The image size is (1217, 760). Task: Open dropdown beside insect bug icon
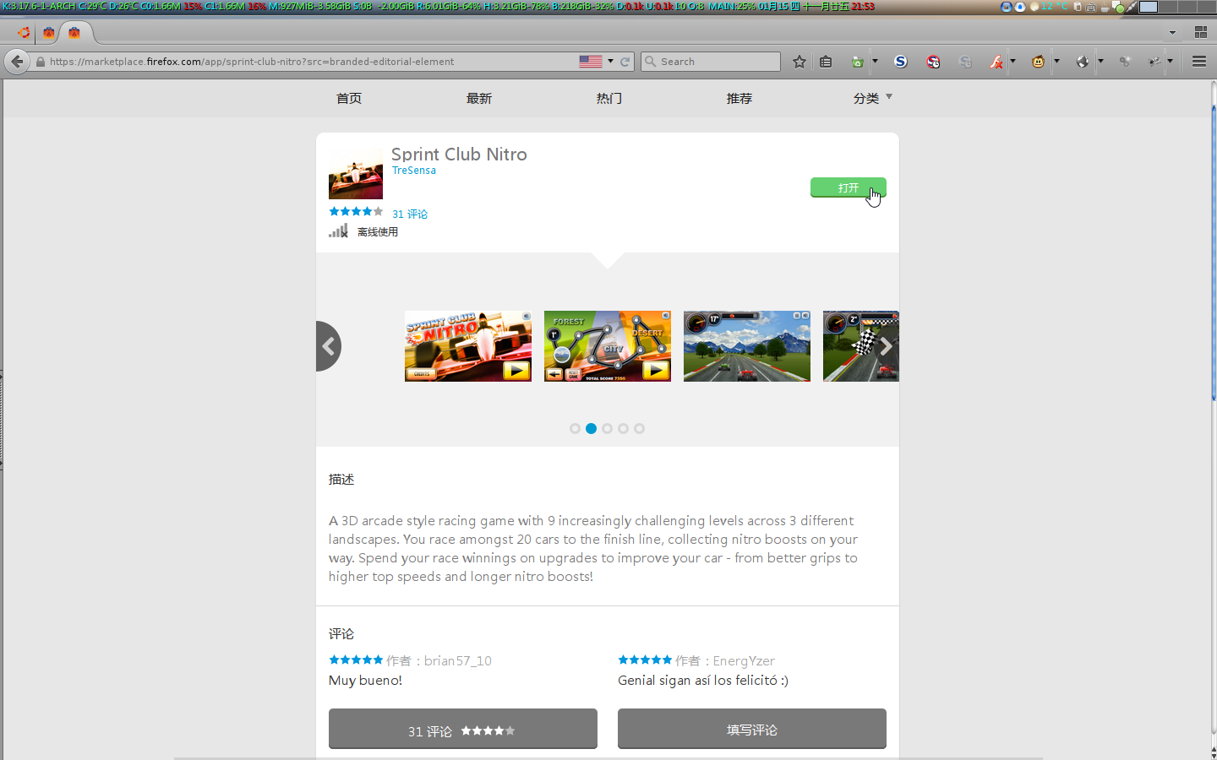coord(1170,62)
